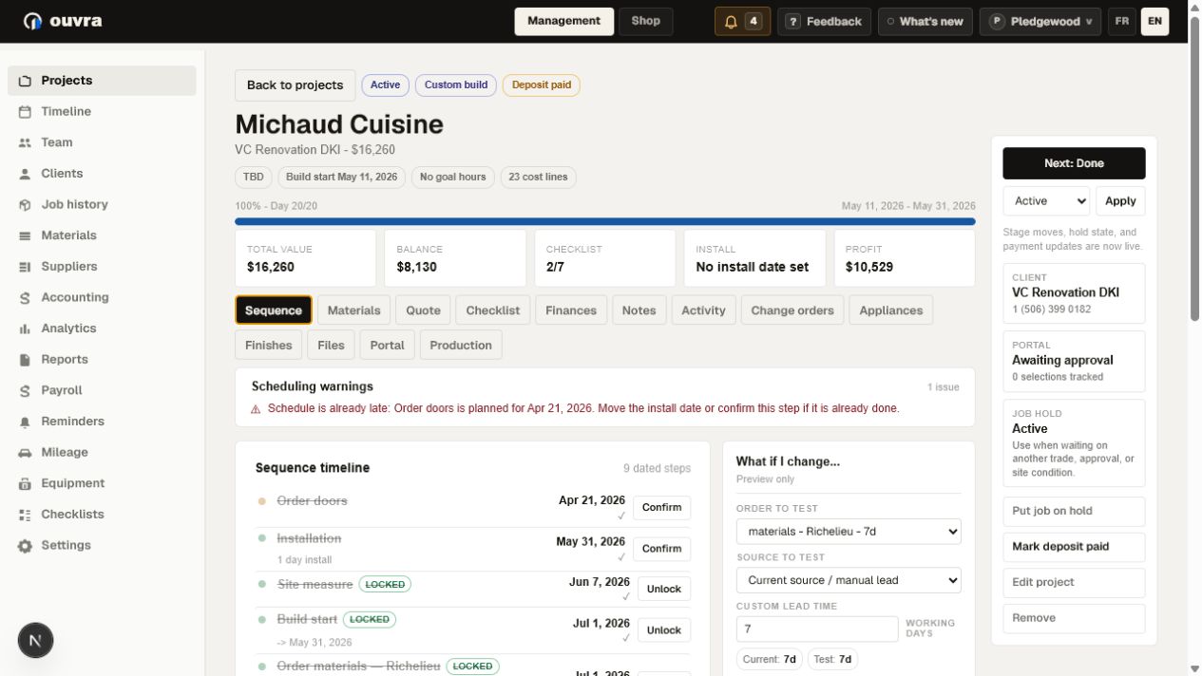
Task: Go Back to projects
Action: (296, 85)
